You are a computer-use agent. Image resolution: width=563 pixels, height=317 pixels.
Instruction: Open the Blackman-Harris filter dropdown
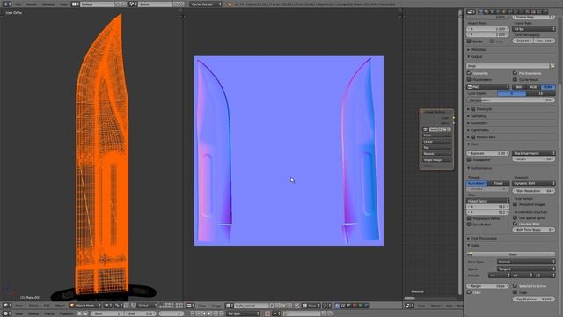(x=534, y=153)
